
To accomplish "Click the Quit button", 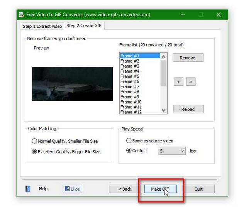I will (198, 189).
